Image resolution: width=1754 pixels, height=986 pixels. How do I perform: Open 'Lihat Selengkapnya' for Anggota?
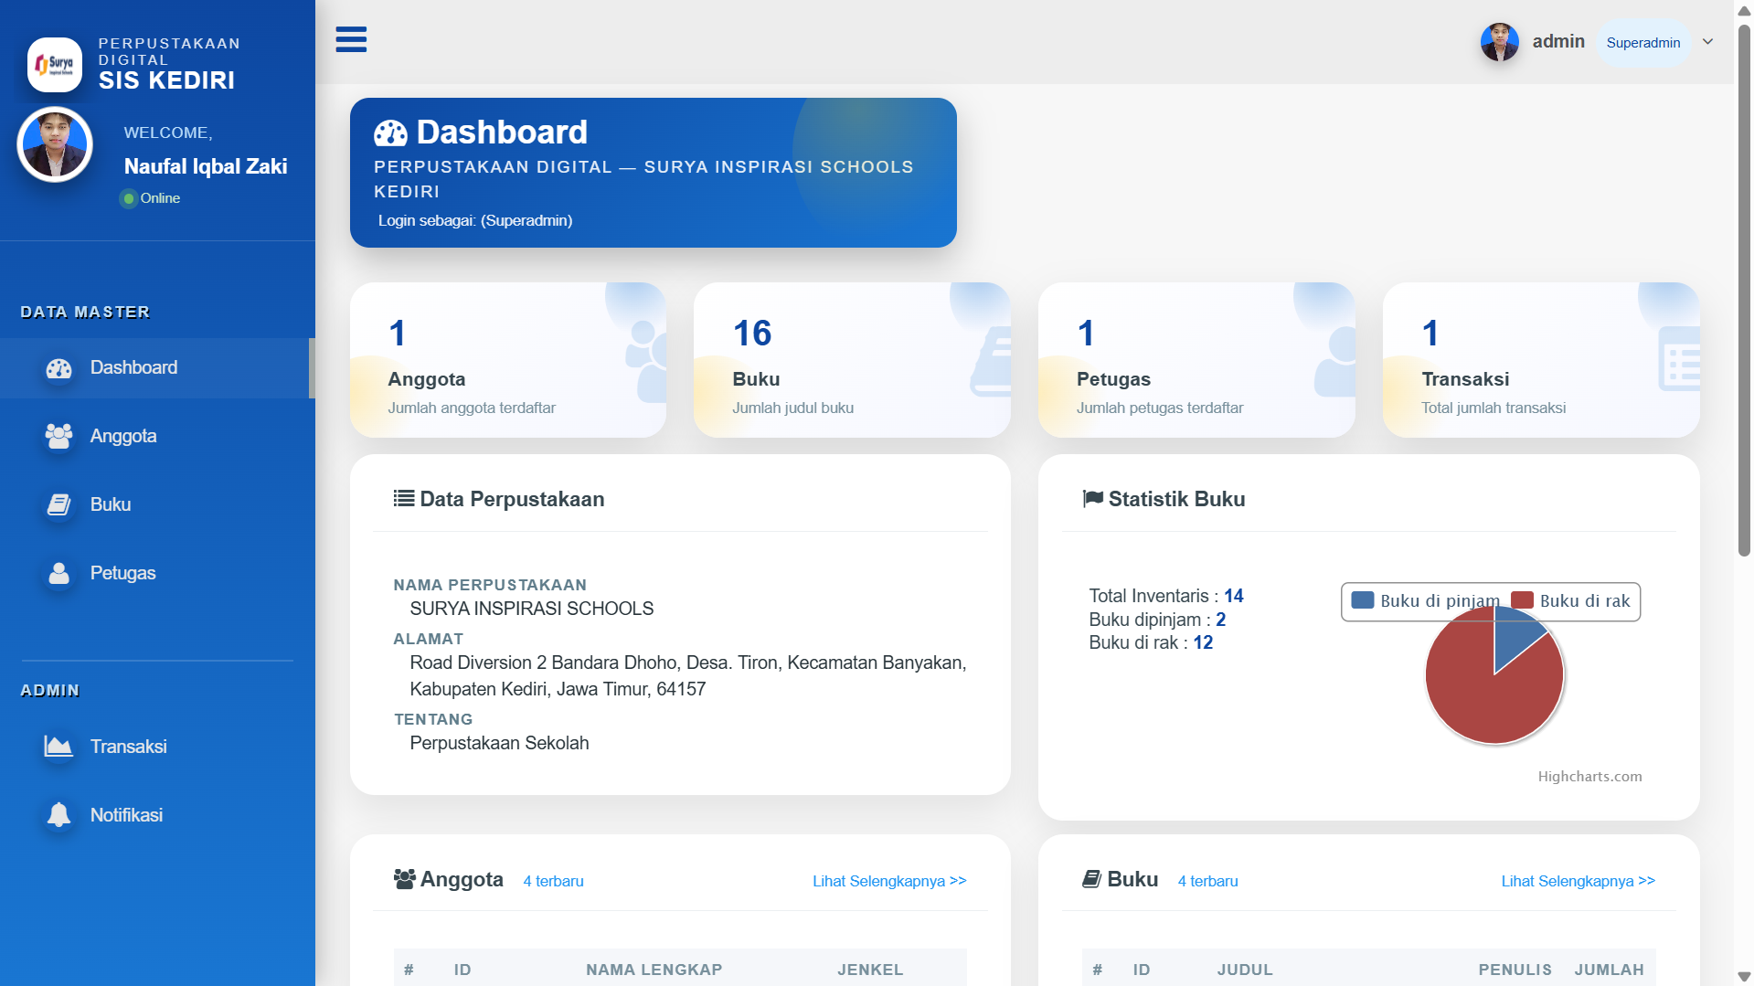888,880
